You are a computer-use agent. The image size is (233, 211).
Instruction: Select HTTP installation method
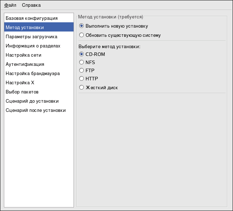(82, 79)
